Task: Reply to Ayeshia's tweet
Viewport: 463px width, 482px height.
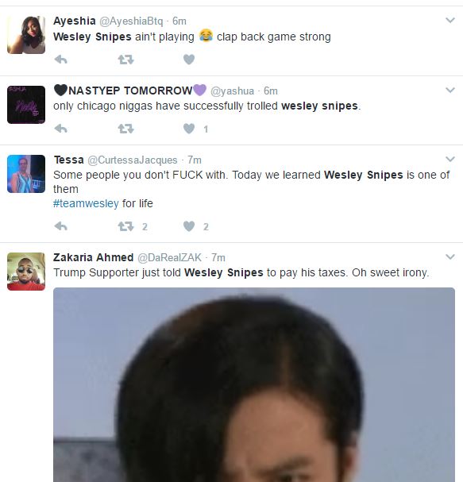Action: [x=60, y=59]
